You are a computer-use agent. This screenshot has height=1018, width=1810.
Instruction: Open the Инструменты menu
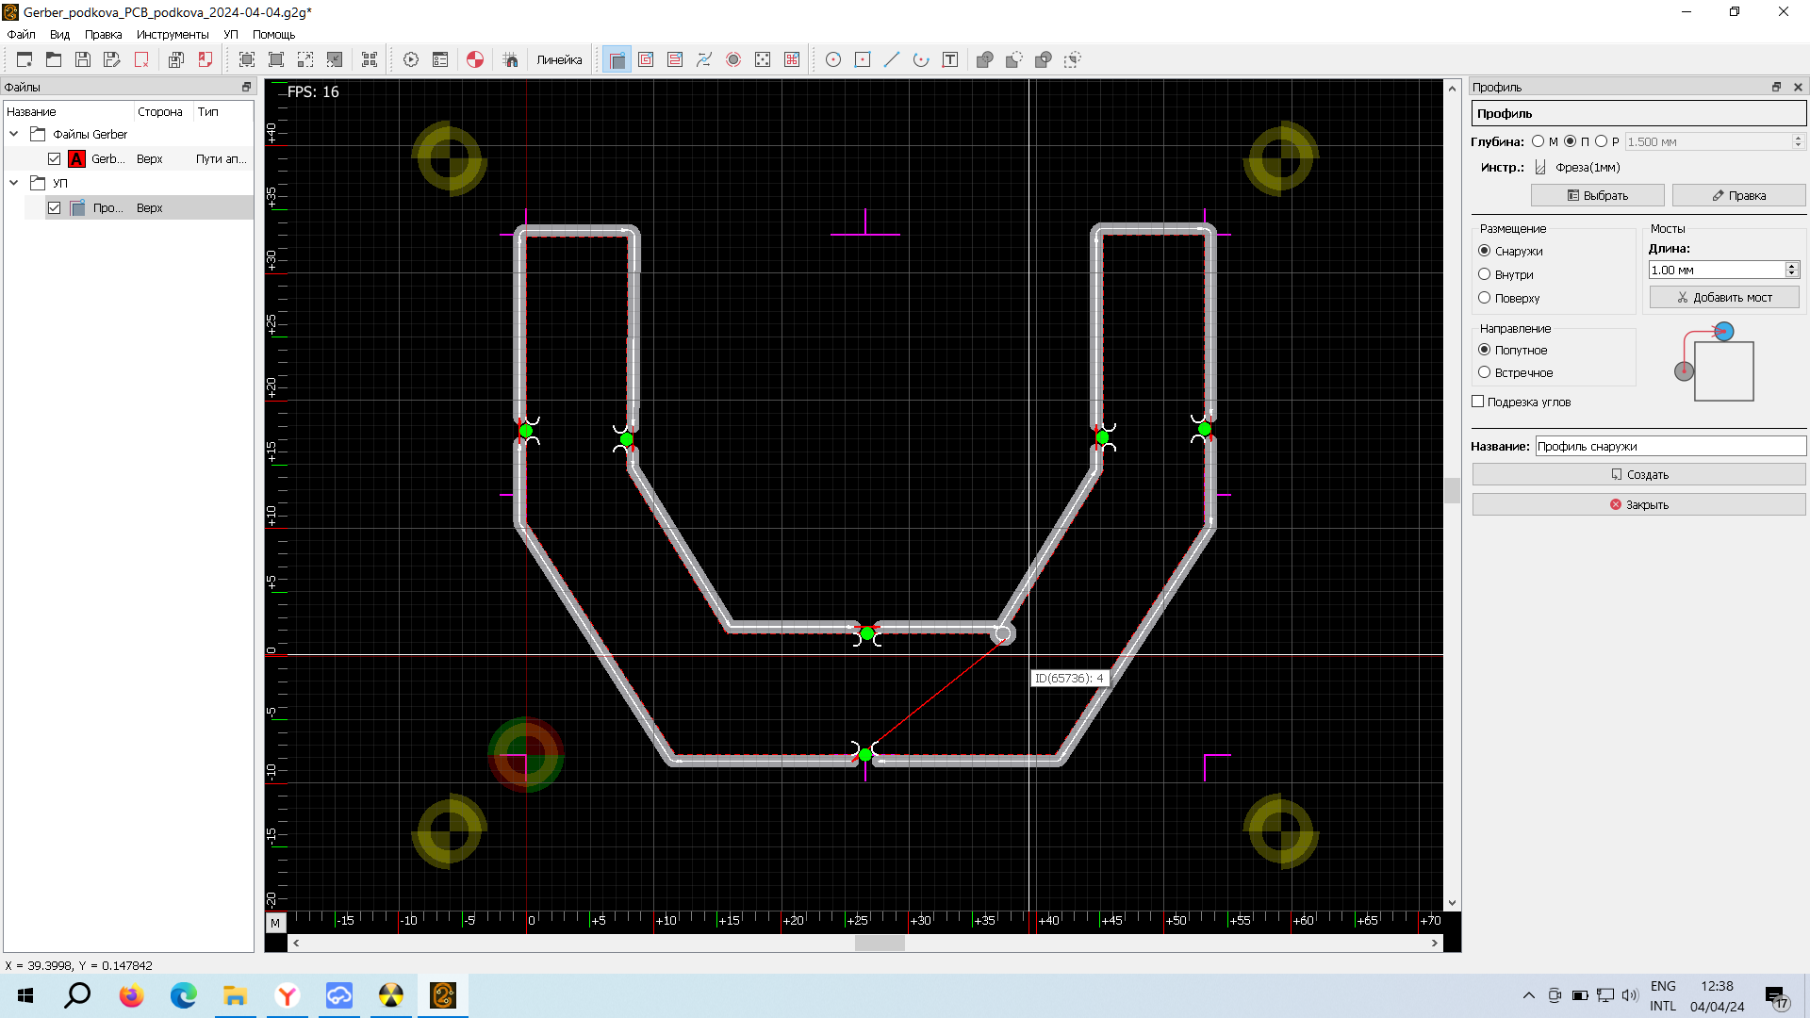[173, 34]
